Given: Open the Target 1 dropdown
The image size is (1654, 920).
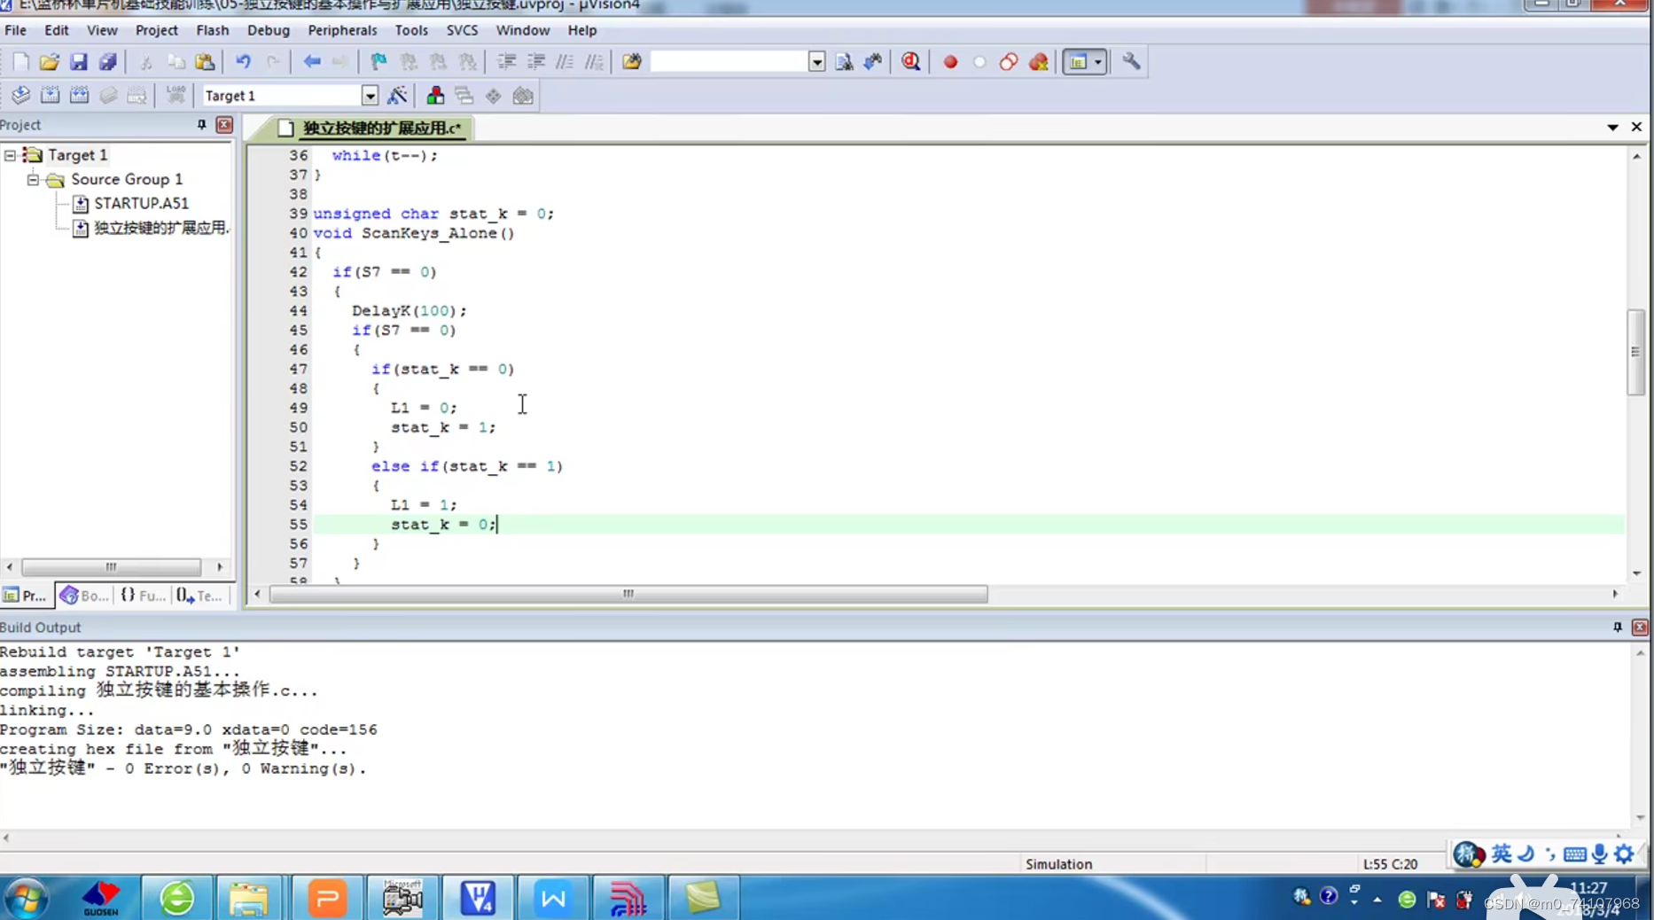Looking at the screenshot, I should coord(370,96).
